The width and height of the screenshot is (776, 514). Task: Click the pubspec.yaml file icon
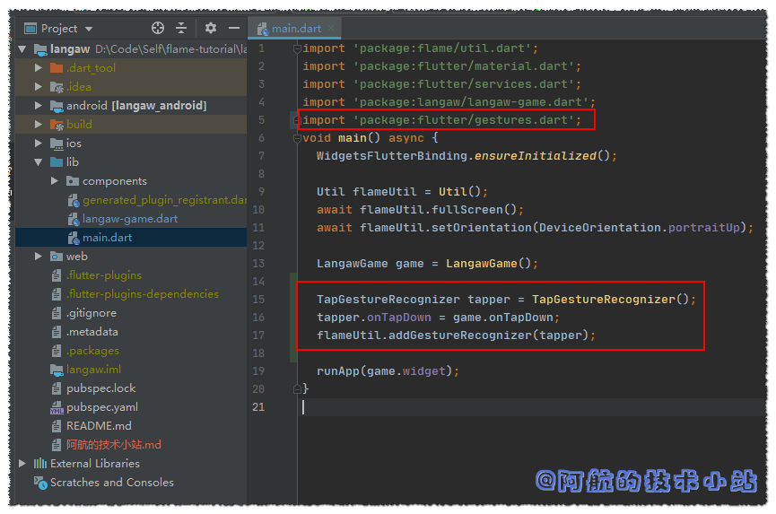tap(57, 407)
